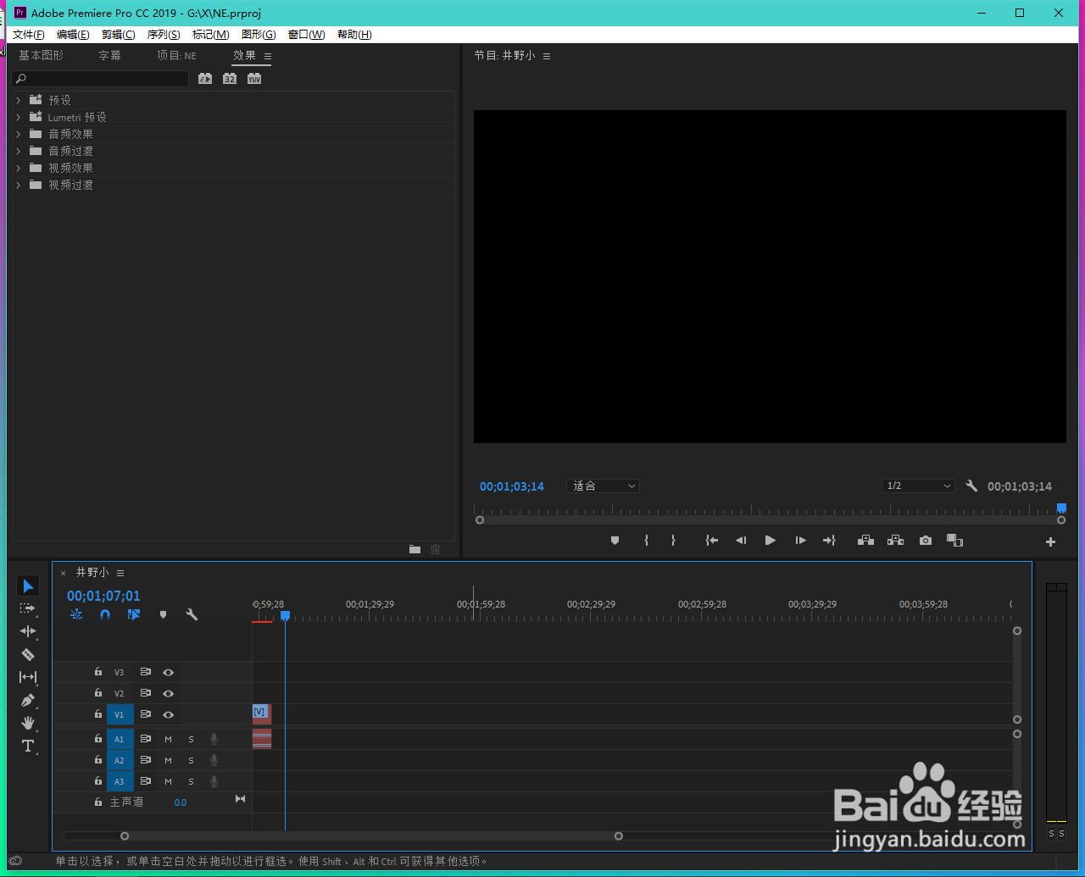
Task: Select the Type tool
Action: click(x=28, y=746)
